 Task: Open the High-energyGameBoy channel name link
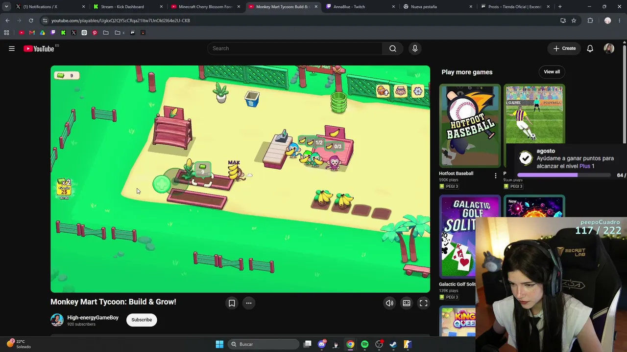click(93, 318)
